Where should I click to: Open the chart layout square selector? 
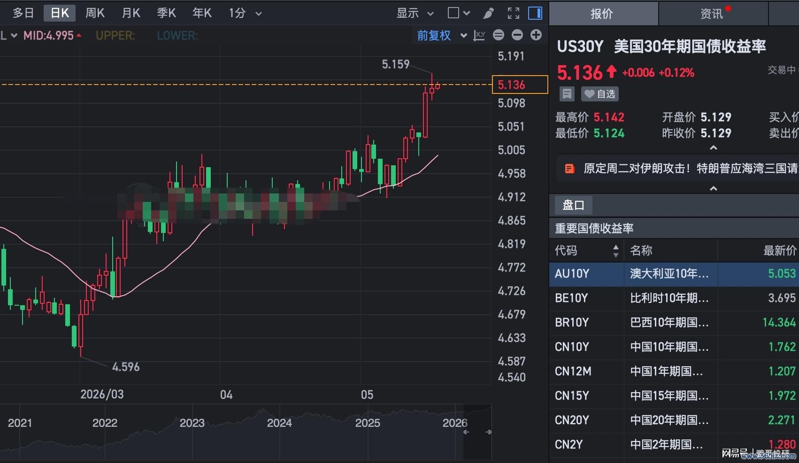[459, 13]
